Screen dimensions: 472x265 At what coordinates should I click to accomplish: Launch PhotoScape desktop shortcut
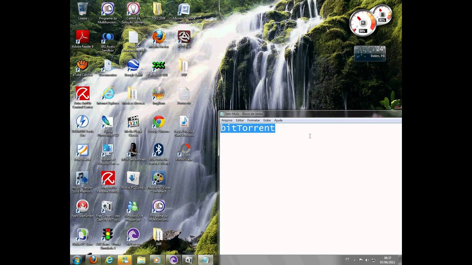click(184, 153)
